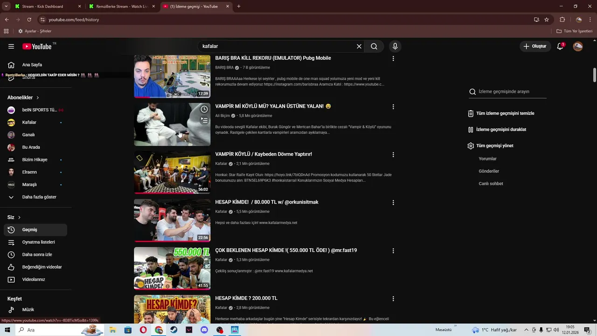Bookmark this page with star icon
The width and height of the screenshot is (597, 336).
click(x=547, y=20)
